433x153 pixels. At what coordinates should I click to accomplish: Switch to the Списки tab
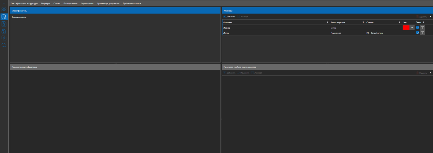(x=57, y=3)
